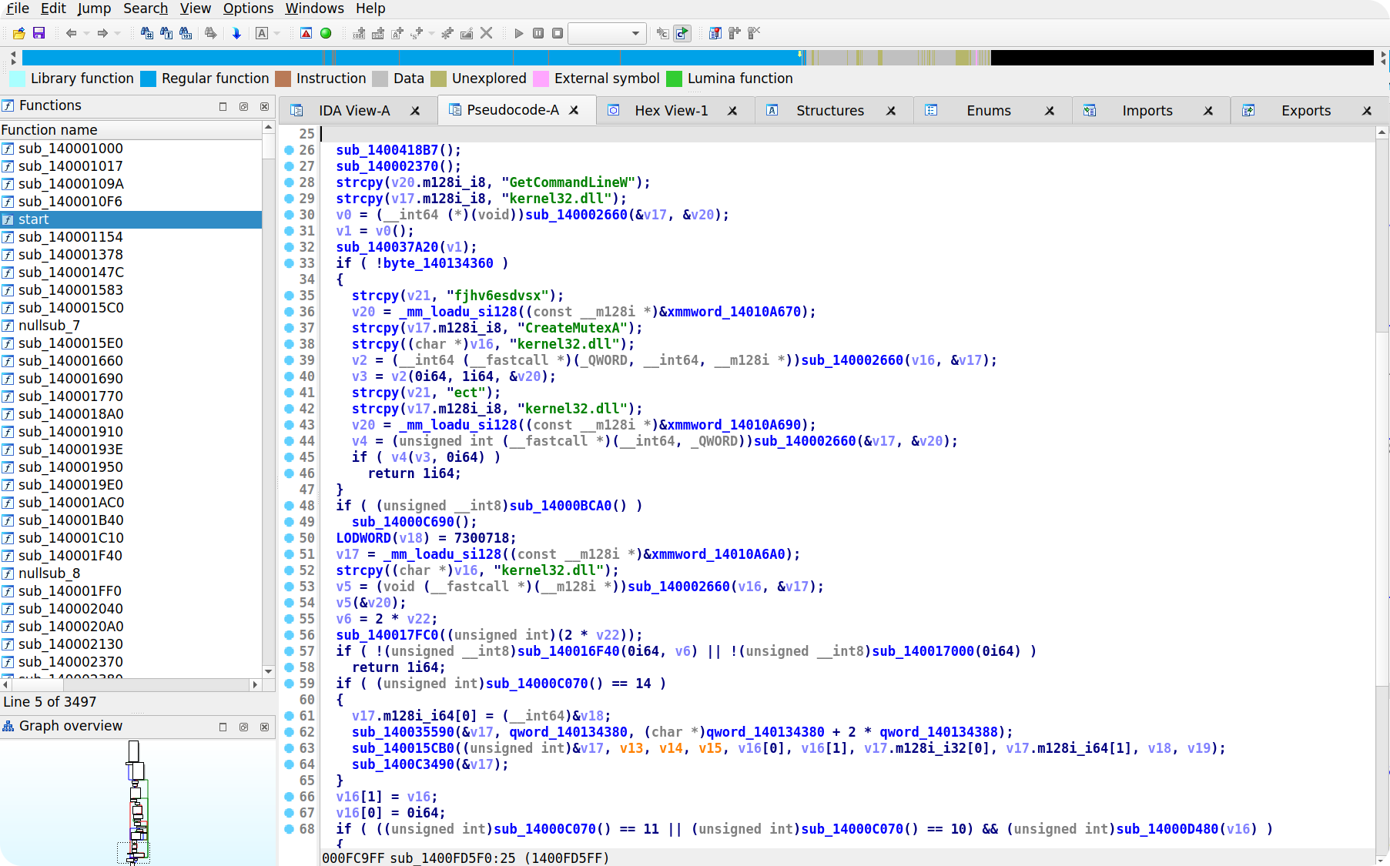Open the Jump menu
This screenshot has height=866, width=1390.
tap(94, 8)
